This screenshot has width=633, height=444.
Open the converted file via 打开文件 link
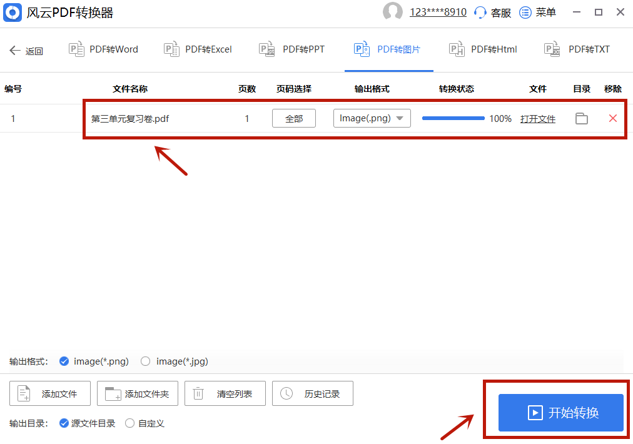click(538, 118)
